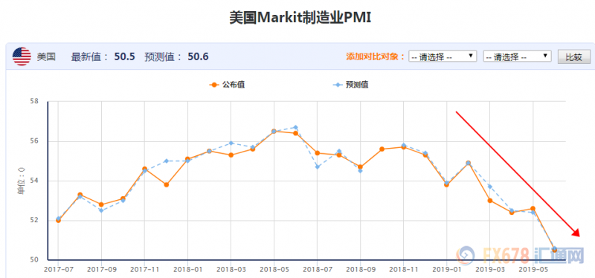Image resolution: width=595 pixels, height=278 pixels.
Task: Open the second 请选择 comparison dropdown
Action: (517, 56)
